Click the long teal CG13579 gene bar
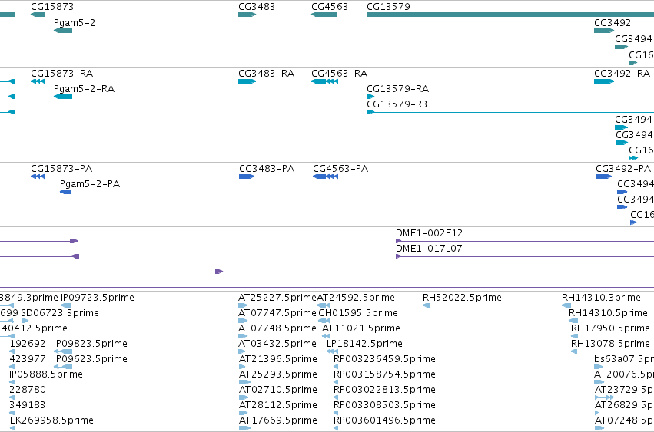This screenshot has height=432, width=654. pos(510,15)
